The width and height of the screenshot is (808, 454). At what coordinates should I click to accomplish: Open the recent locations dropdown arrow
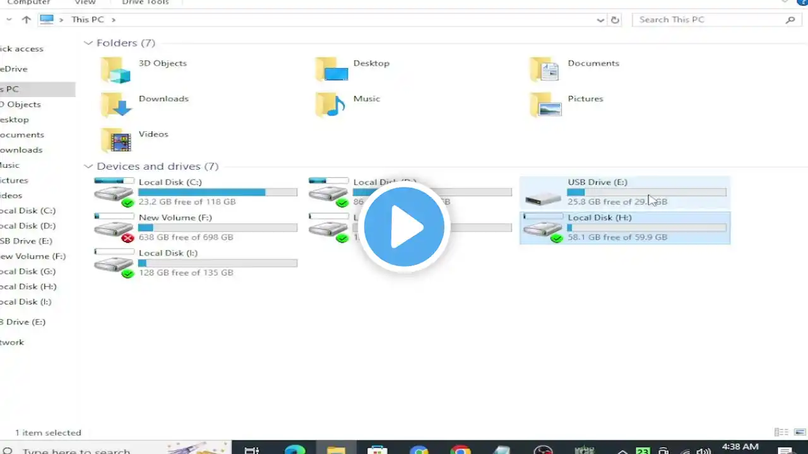click(9, 20)
